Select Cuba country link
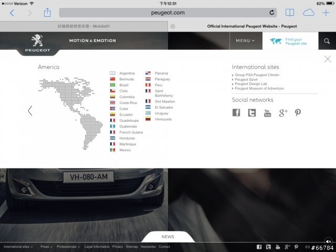This screenshot has width=336, height=252. pos(124,109)
